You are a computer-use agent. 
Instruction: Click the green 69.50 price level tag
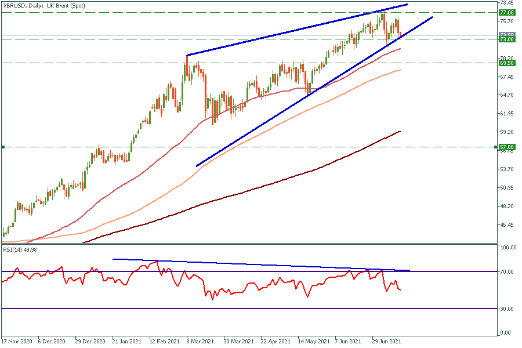pyautogui.click(x=507, y=63)
